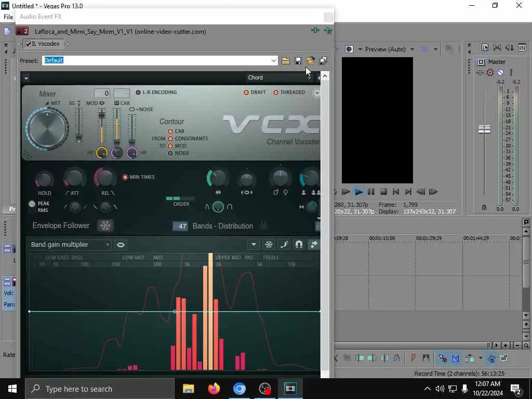Click the preset package icon beside Save
The height and width of the screenshot is (399, 532).
(311, 61)
